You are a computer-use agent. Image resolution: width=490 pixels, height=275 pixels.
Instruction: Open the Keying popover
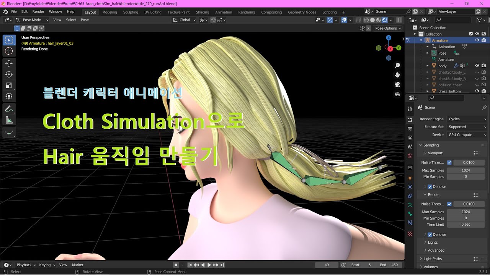click(47, 265)
